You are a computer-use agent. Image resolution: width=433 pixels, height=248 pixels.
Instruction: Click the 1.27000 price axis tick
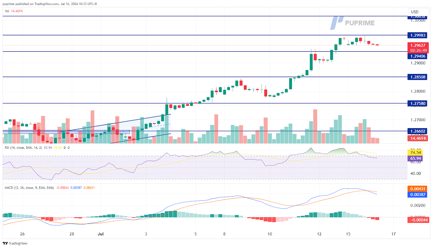[418, 120]
